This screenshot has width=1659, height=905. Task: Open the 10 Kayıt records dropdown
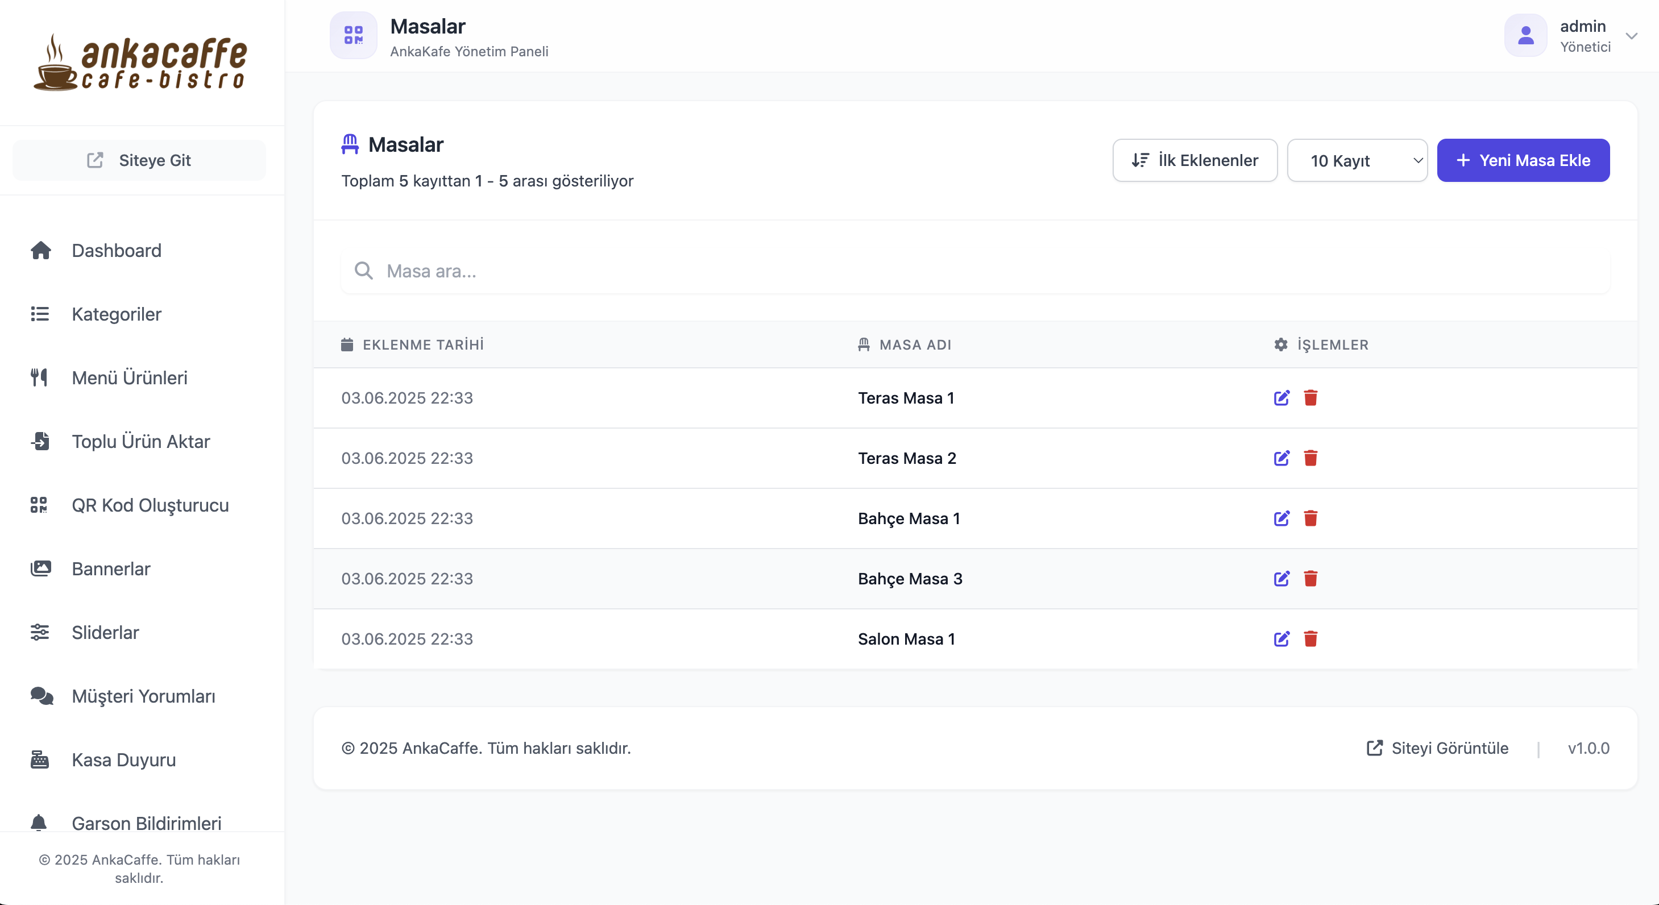pyautogui.click(x=1357, y=160)
